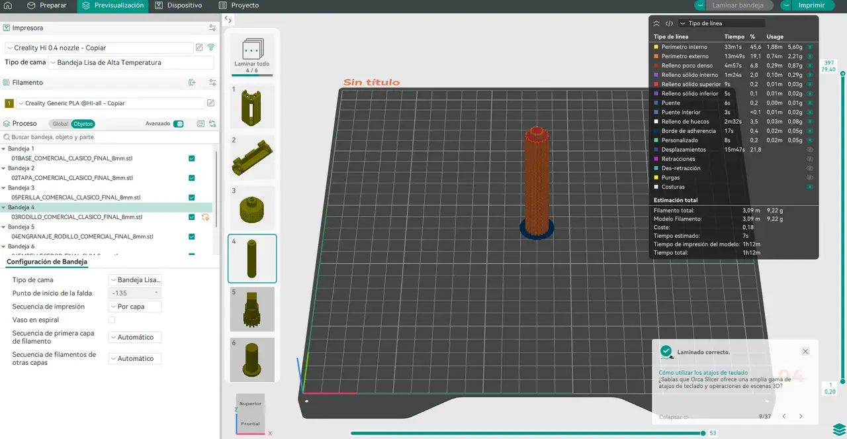Show Desplazamientos line type visibility
The image size is (847, 439).
pos(809,150)
